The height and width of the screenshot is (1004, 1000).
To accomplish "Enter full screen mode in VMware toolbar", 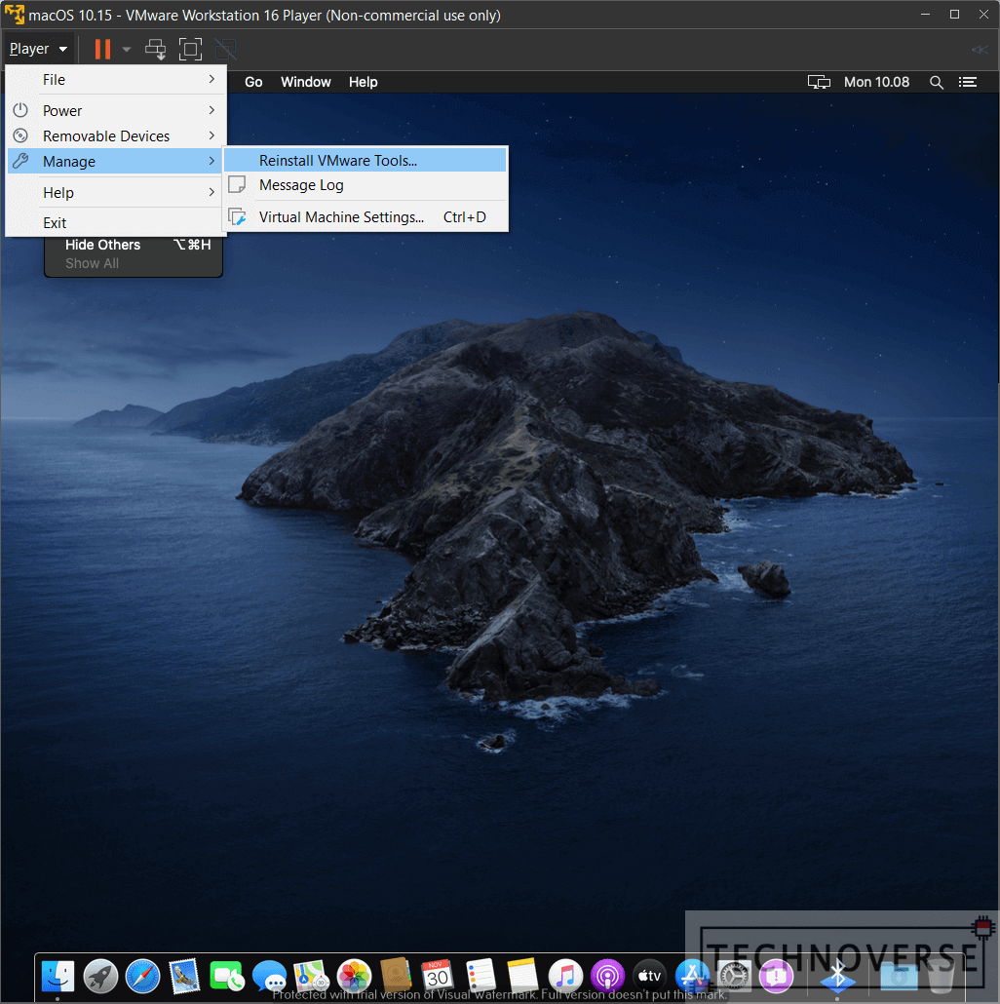I will tap(190, 50).
